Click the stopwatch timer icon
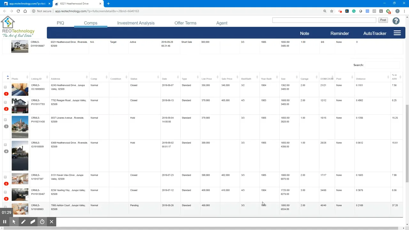This screenshot has height=230, width=409. point(42,222)
